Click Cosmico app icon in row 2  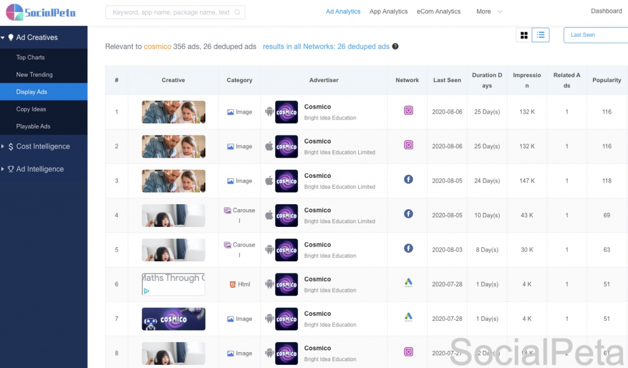tap(286, 147)
